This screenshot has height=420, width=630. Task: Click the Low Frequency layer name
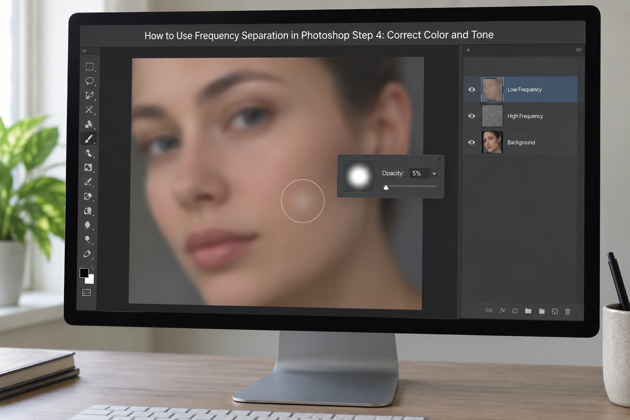(x=525, y=89)
